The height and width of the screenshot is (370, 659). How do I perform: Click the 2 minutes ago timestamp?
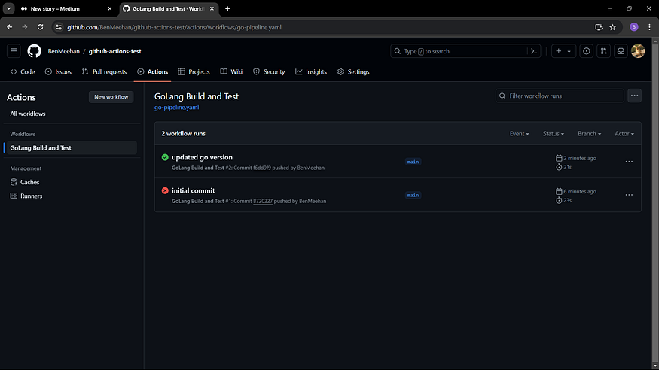click(580, 158)
